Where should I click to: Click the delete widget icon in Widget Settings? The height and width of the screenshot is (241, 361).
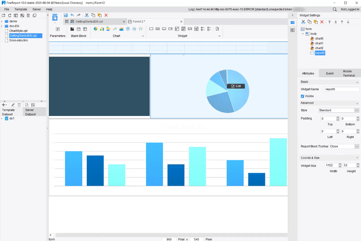322,22
